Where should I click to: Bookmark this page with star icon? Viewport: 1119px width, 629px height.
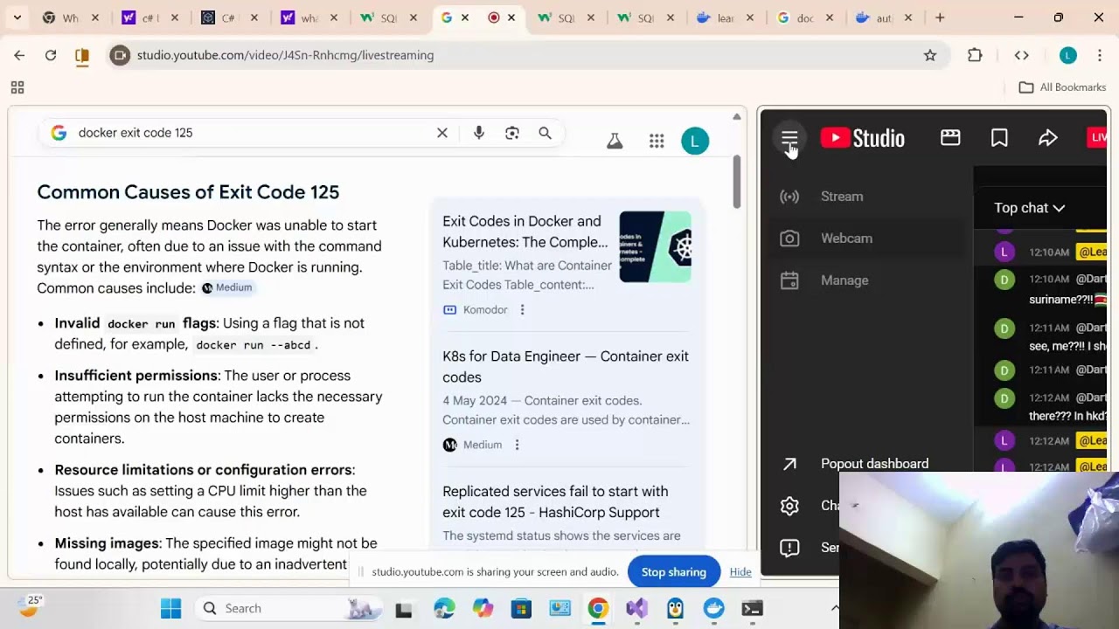coord(930,55)
